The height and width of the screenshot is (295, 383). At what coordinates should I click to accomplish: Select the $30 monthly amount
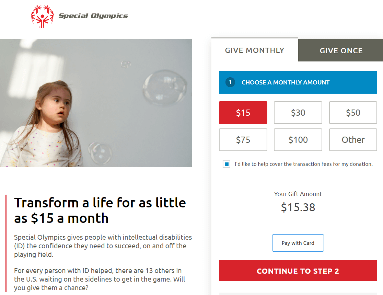[x=298, y=113]
